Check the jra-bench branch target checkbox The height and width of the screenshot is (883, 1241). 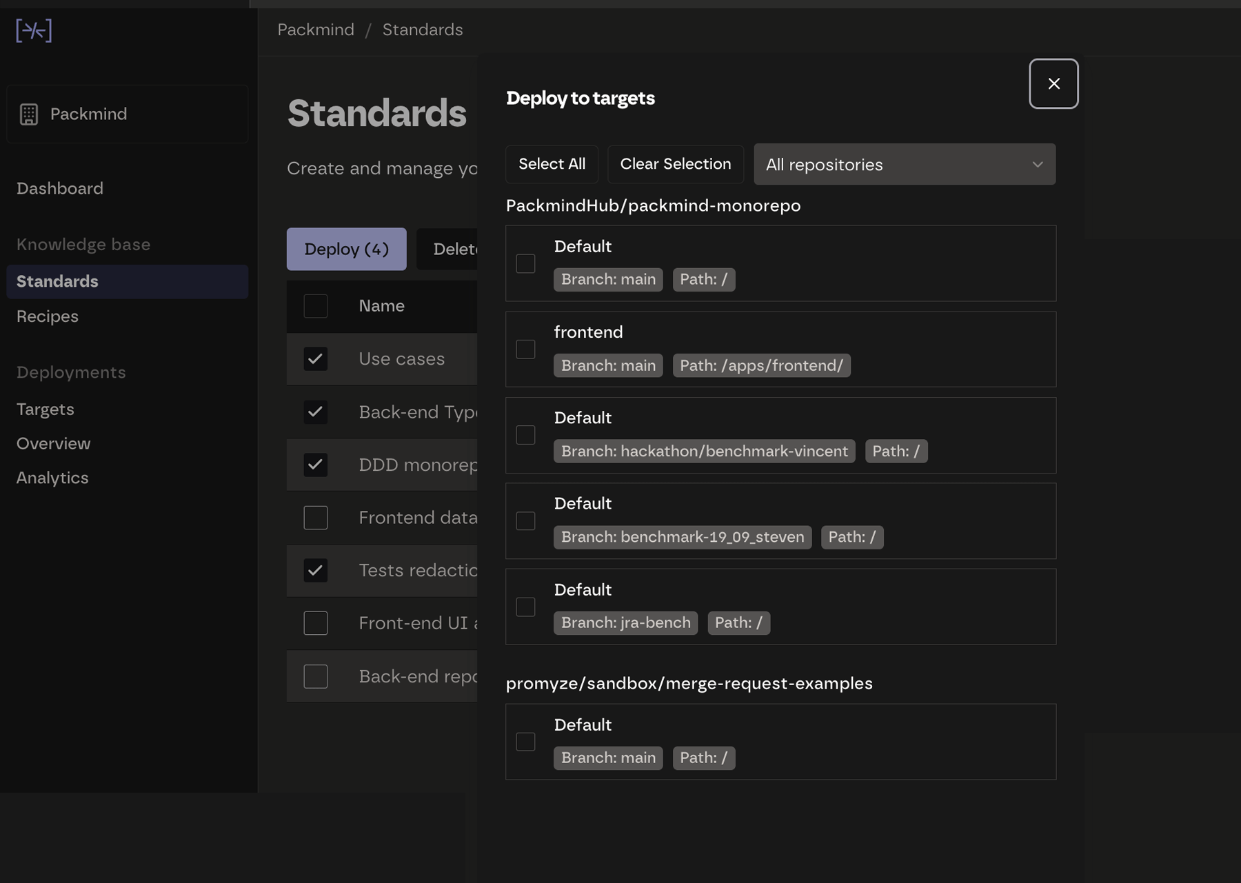(525, 607)
